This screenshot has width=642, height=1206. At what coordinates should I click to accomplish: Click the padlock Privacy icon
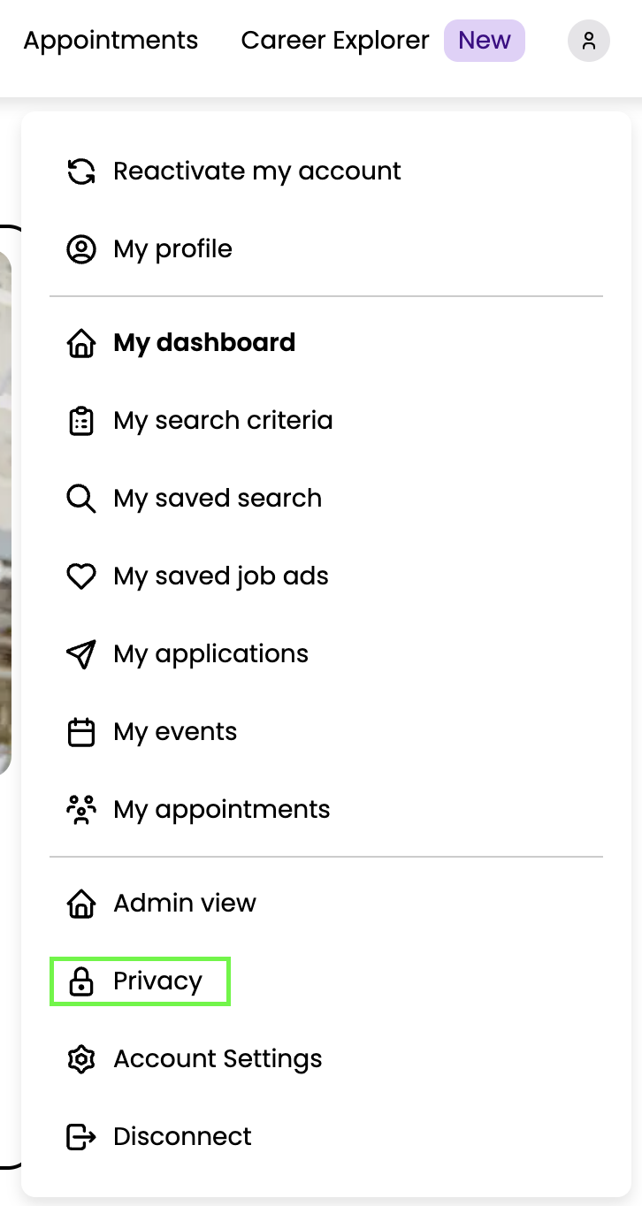pyautogui.click(x=81, y=981)
